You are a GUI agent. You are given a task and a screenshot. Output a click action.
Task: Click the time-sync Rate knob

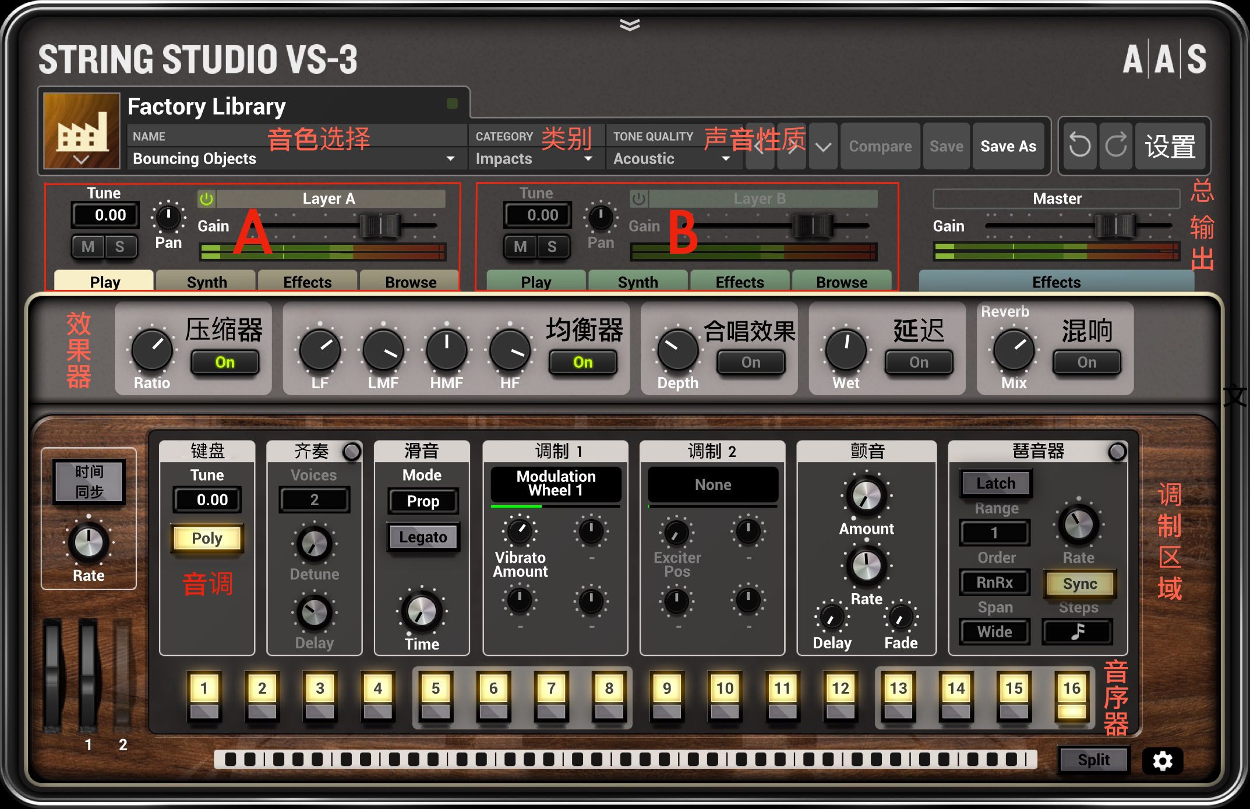coord(89,542)
